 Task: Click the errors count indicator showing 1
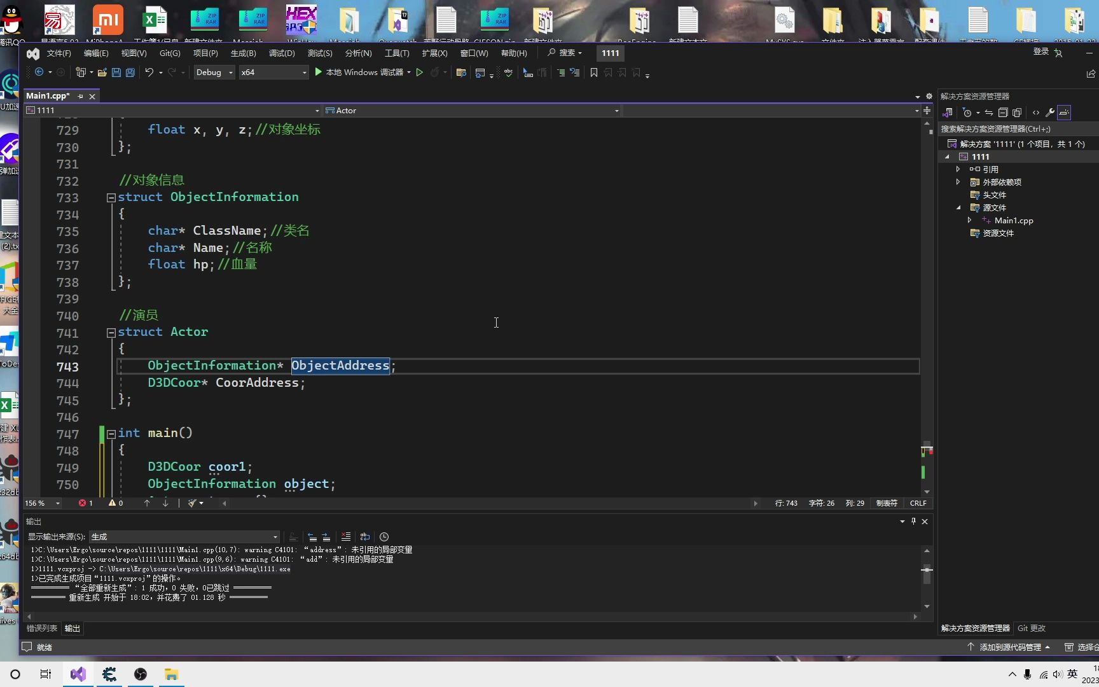click(86, 503)
